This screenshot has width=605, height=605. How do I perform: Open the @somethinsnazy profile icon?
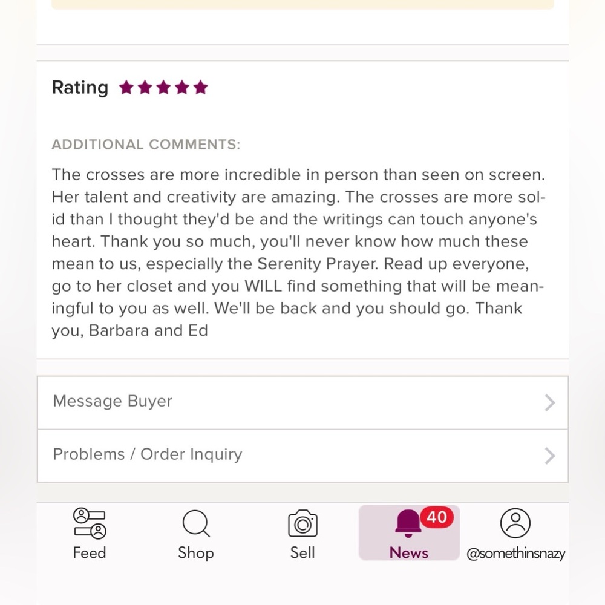pos(515,523)
